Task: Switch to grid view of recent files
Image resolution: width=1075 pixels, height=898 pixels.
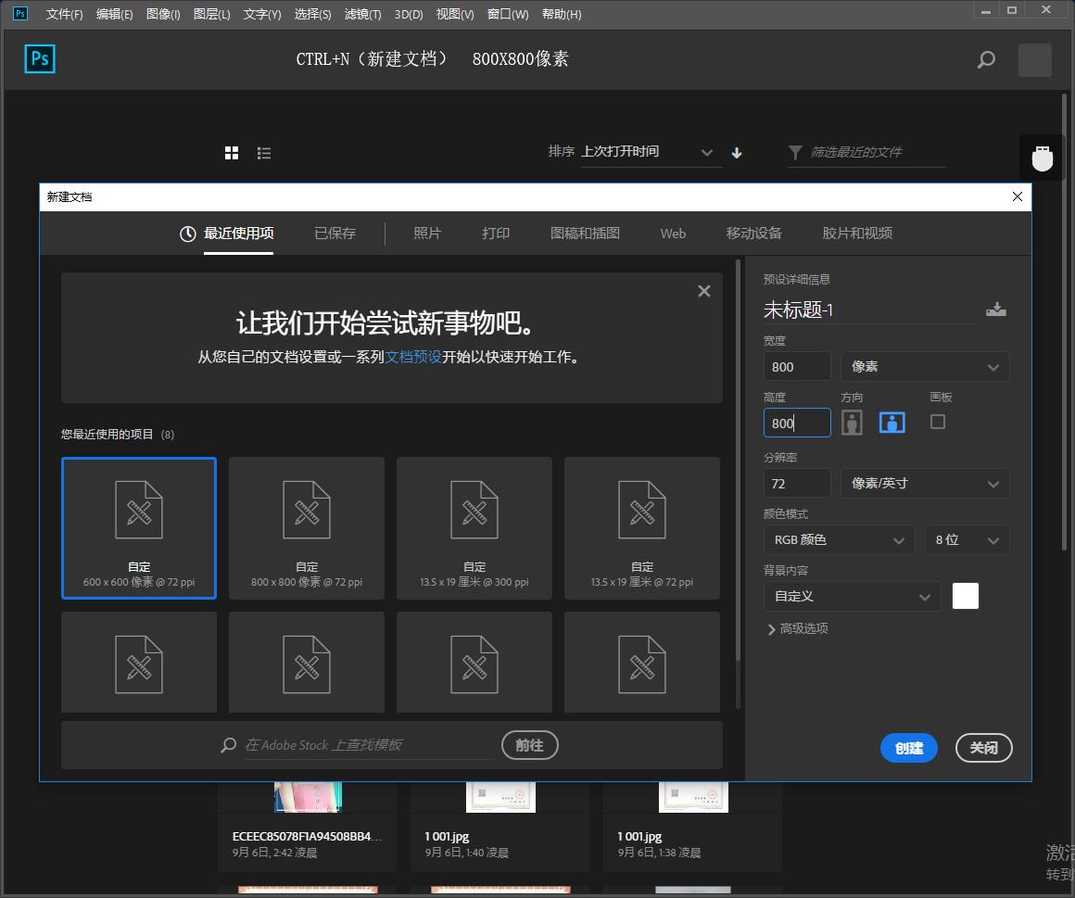Action: [x=232, y=153]
